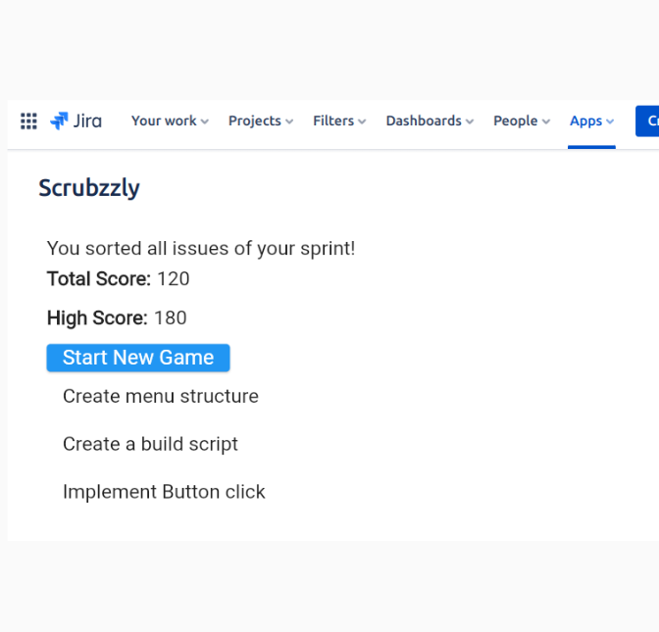Click the High Score value 180
Viewport: 659px width, 632px height.
(170, 318)
